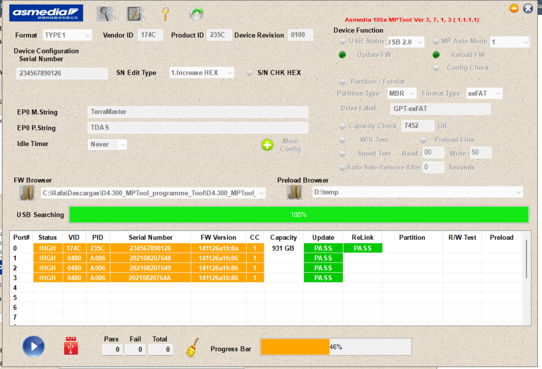The image size is (542, 369).
Task: Click the green gear refresh icon
Action: point(196,14)
